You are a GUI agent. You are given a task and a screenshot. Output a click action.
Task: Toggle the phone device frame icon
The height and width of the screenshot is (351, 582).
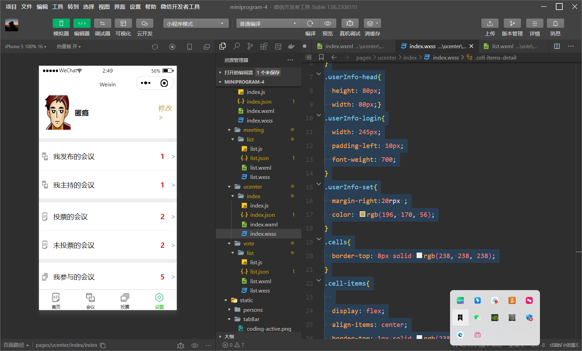click(x=190, y=46)
